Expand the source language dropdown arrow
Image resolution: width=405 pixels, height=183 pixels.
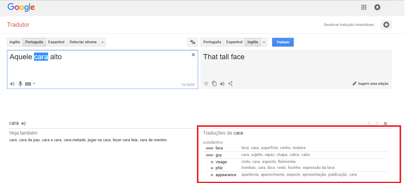click(x=103, y=42)
